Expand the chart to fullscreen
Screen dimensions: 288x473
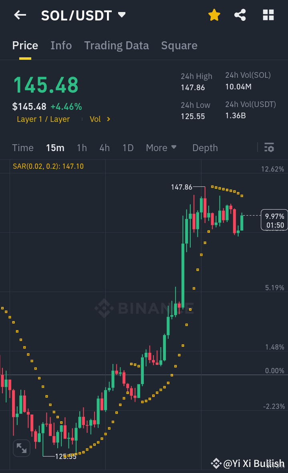coord(22,448)
